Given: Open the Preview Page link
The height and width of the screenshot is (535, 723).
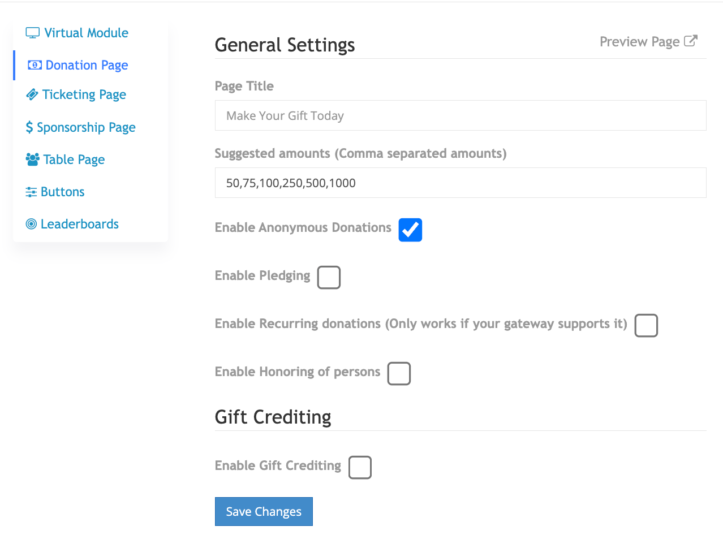Looking at the screenshot, I should tap(648, 42).
